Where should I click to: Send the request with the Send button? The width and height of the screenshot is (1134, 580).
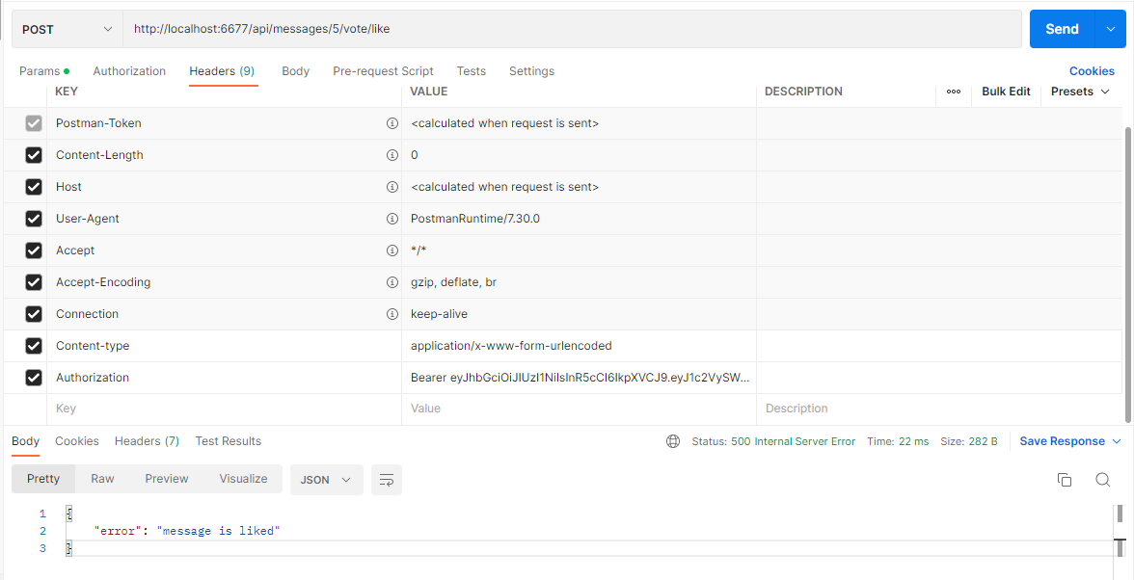point(1063,29)
